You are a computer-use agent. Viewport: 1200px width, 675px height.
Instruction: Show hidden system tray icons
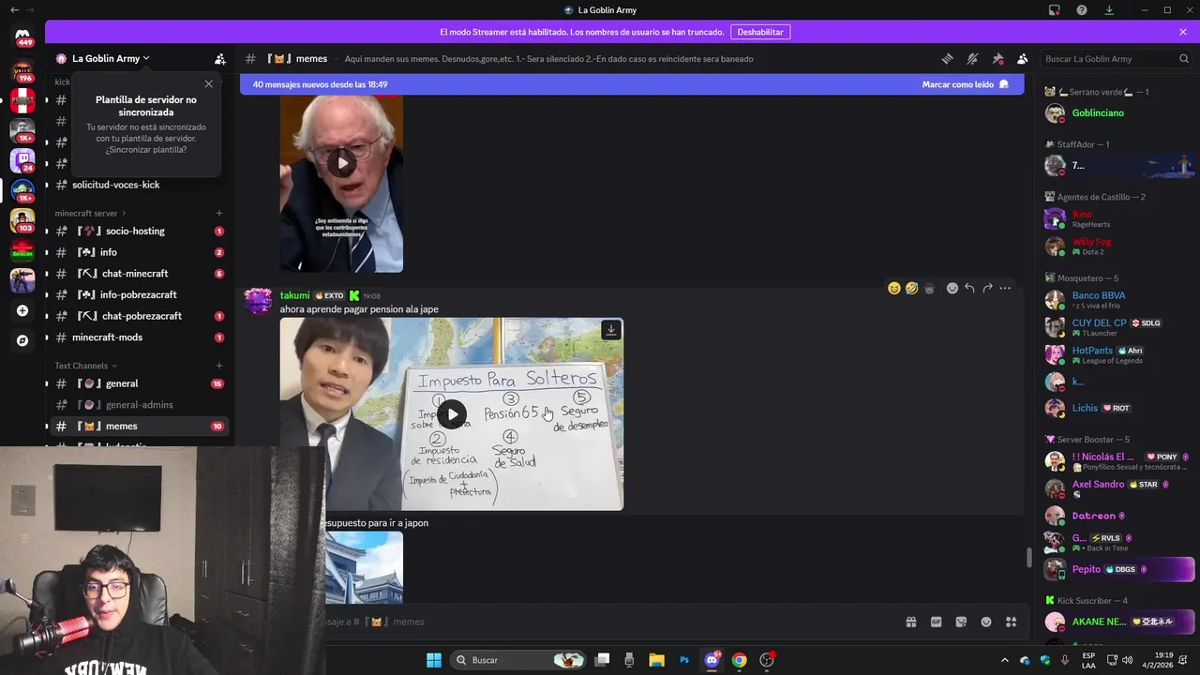click(1005, 660)
